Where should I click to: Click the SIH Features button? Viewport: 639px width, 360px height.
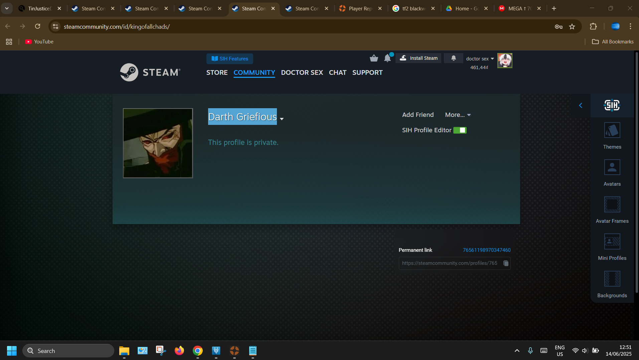(230, 59)
